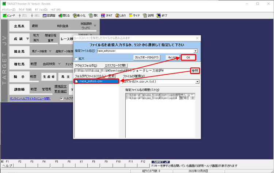Click the 最小化 toolbar icon

[x=79, y=16]
